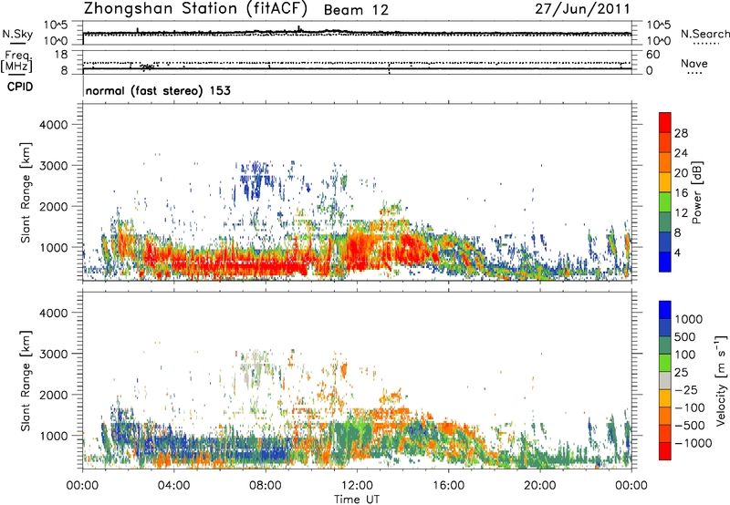Click the 'Power [dB]' colorbar label
Image resolution: width=730 pixels, height=505 pixels.
697,192
